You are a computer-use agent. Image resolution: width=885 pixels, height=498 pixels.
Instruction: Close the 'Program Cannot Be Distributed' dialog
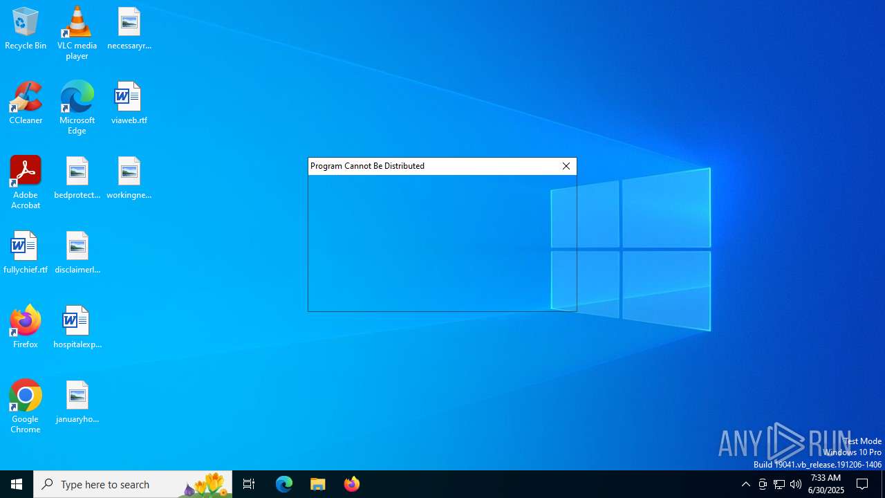click(x=566, y=166)
